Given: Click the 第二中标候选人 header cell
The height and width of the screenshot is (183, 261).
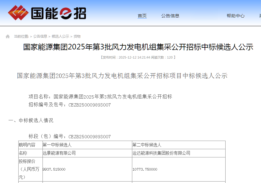Looking at the screenshot, I should pyautogui.click(x=179, y=145).
